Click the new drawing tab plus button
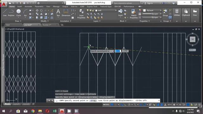Screen dimensions: 203x114 (x=62, y=25)
